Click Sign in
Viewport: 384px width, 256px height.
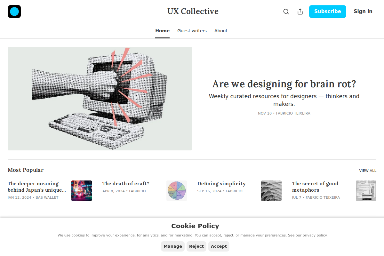coord(363,11)
